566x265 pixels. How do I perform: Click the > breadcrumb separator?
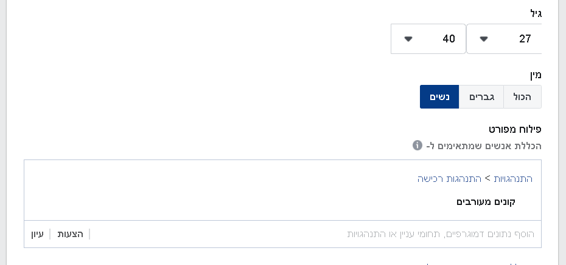[487, 178]
